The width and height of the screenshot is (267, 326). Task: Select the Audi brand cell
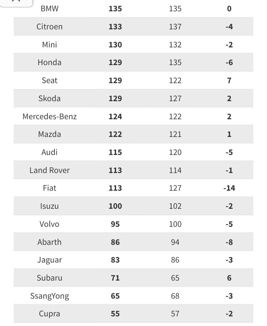click(x=49, y=152)
